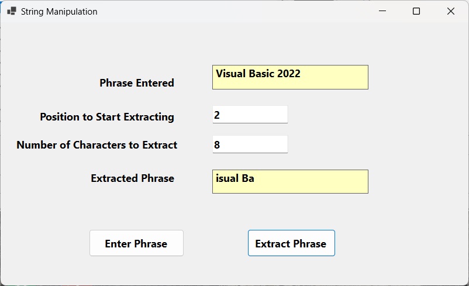The image size is (469, 286).
Task: Select the yellow Extracted Phrase output box
Action: [290, 181]
